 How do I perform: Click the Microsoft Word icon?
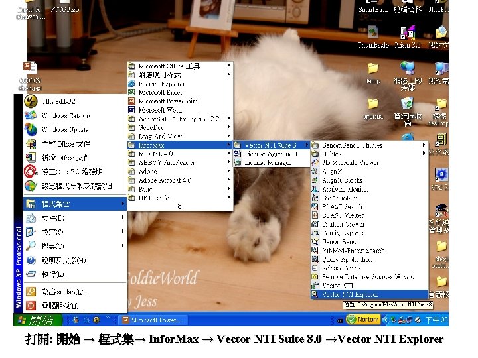pos(131,110)
